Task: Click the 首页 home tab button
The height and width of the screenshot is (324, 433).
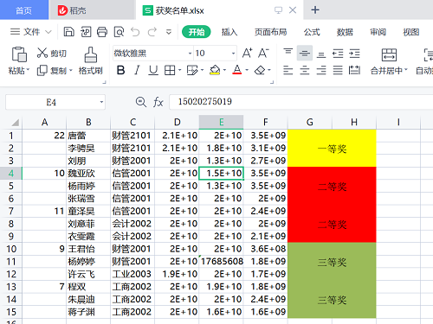Action: (x=24, y=10)
